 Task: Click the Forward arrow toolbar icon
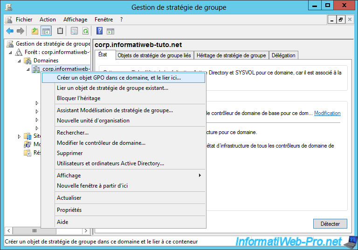coord(21,31)
